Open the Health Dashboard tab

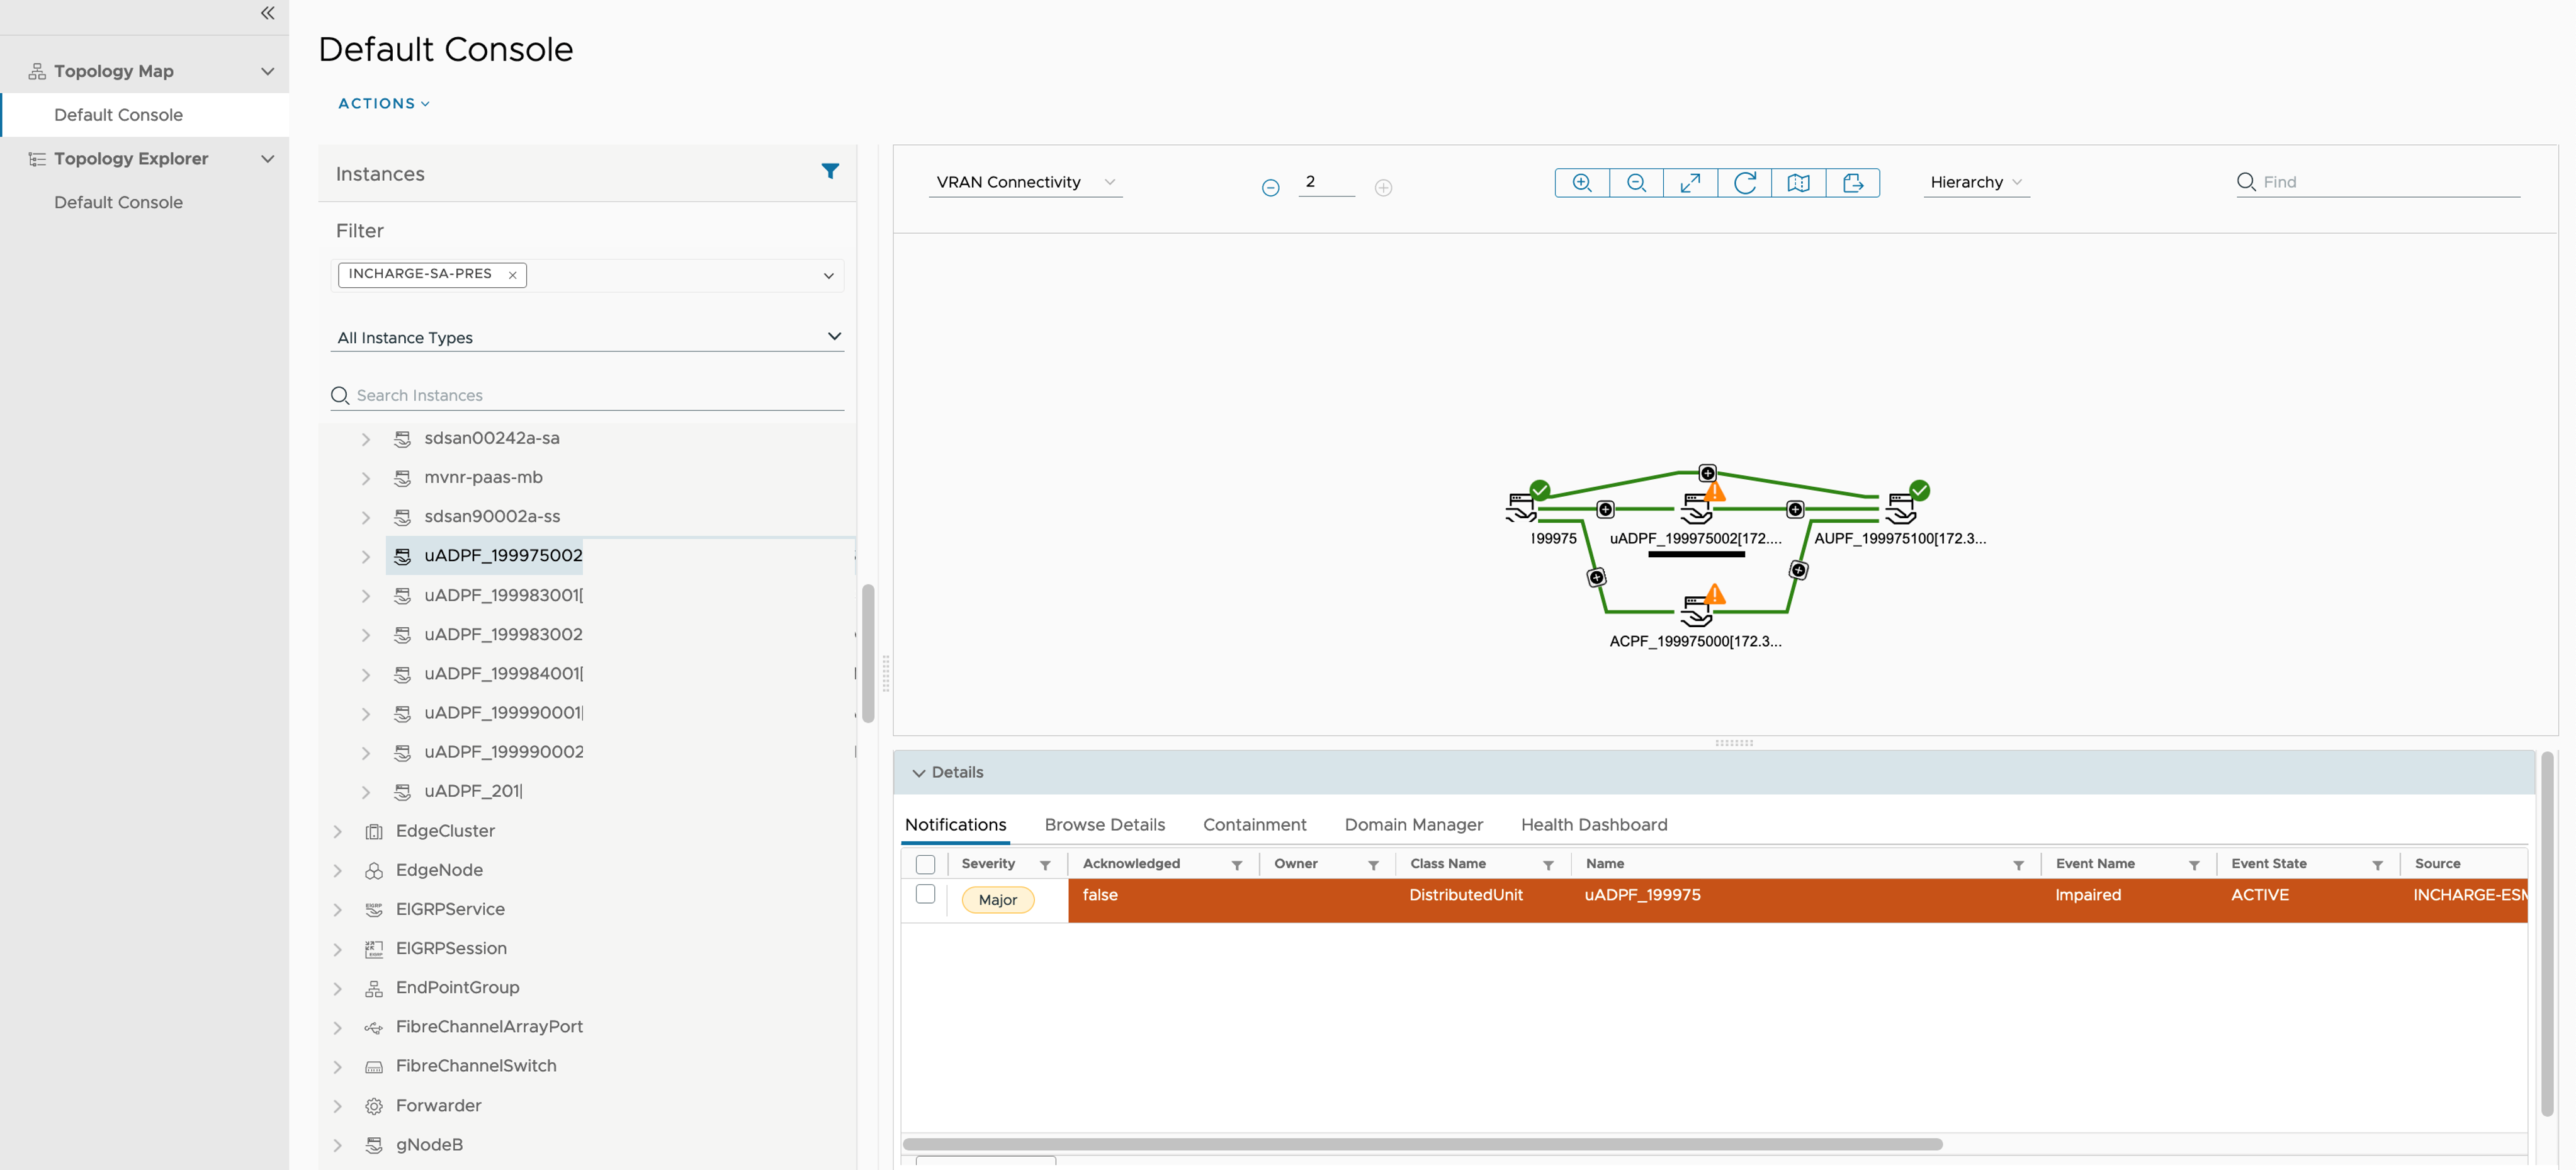1593,825
